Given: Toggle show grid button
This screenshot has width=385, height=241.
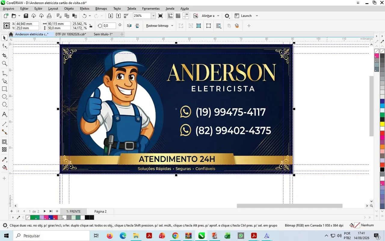Looking at the screenshot, I should [x=178, y=16].
